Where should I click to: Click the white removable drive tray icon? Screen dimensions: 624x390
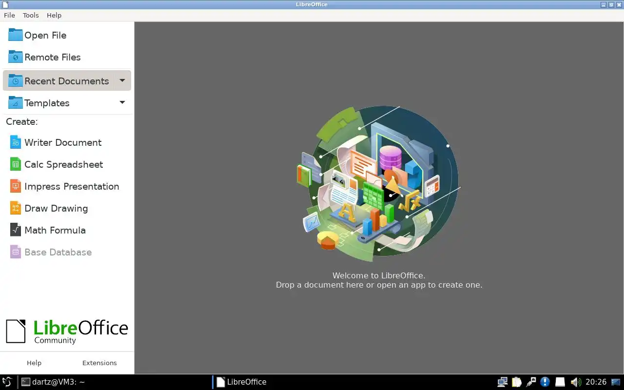point(560,382)
